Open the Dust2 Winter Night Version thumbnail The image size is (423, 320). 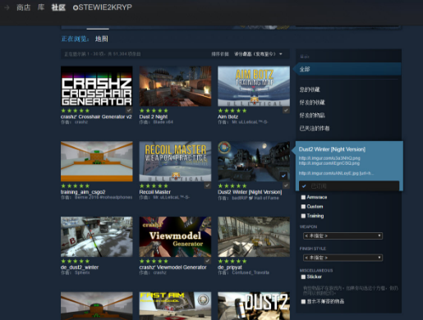254,162
